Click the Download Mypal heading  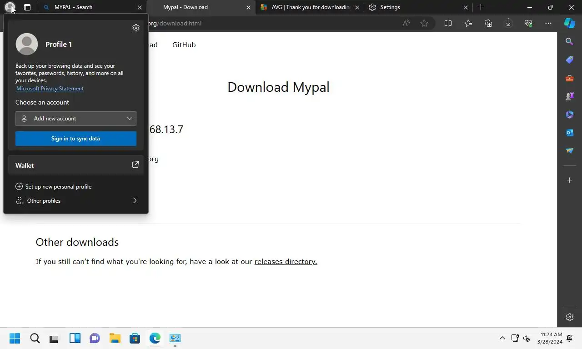278,87
